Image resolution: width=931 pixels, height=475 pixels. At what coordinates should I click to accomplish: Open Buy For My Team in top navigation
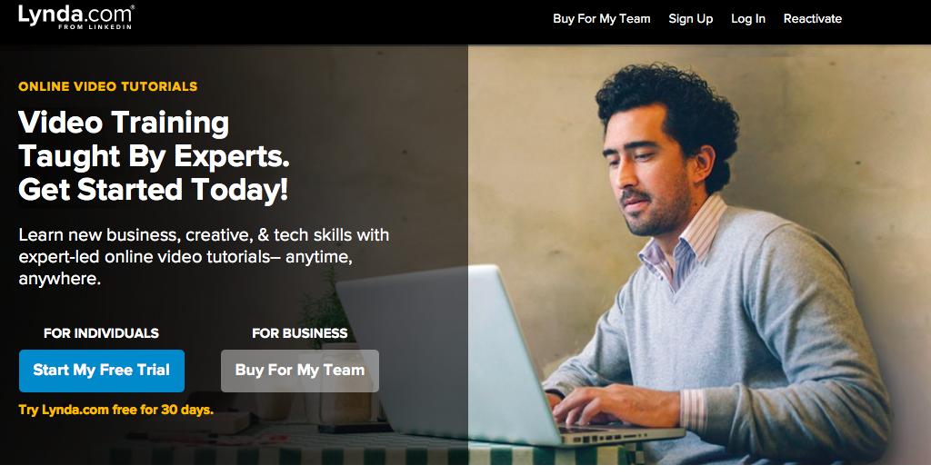pyautogui.click(x=602, y=18)
